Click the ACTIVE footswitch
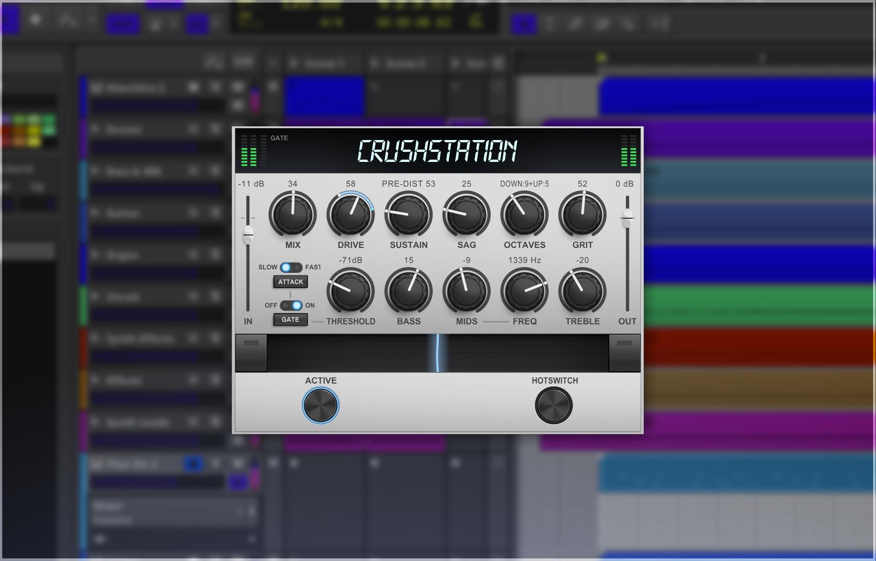The image size is (876, 561). [321, 405]
